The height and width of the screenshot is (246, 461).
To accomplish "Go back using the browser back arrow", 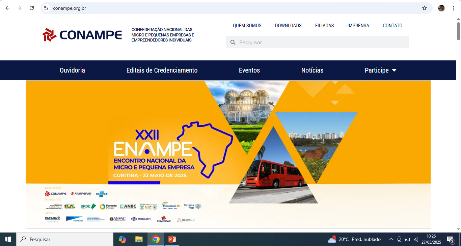I will (x=7, y=8).
